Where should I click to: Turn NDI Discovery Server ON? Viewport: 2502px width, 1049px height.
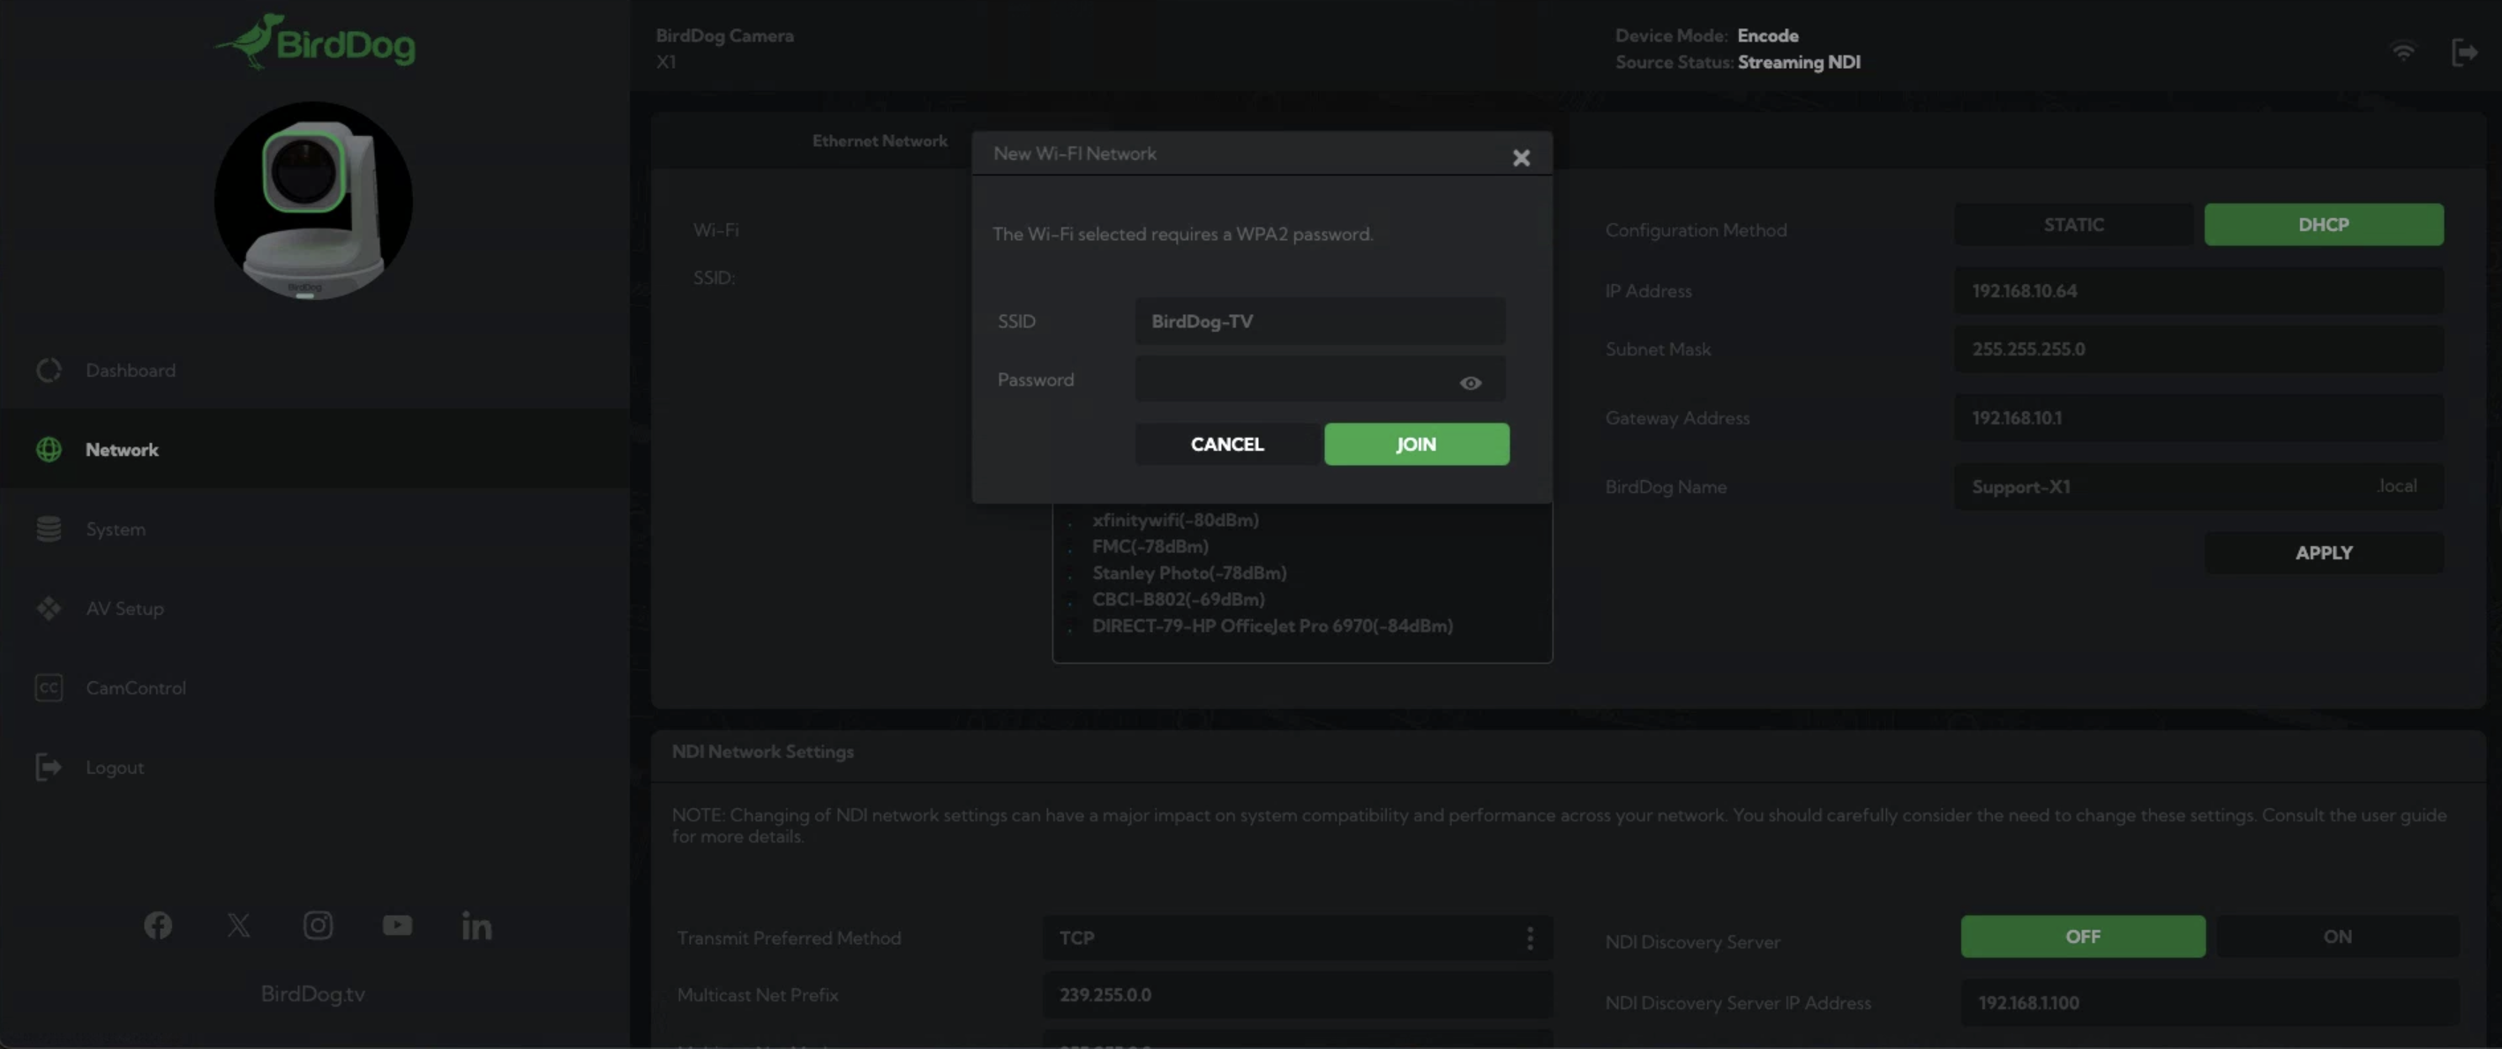click(2337, 936)
